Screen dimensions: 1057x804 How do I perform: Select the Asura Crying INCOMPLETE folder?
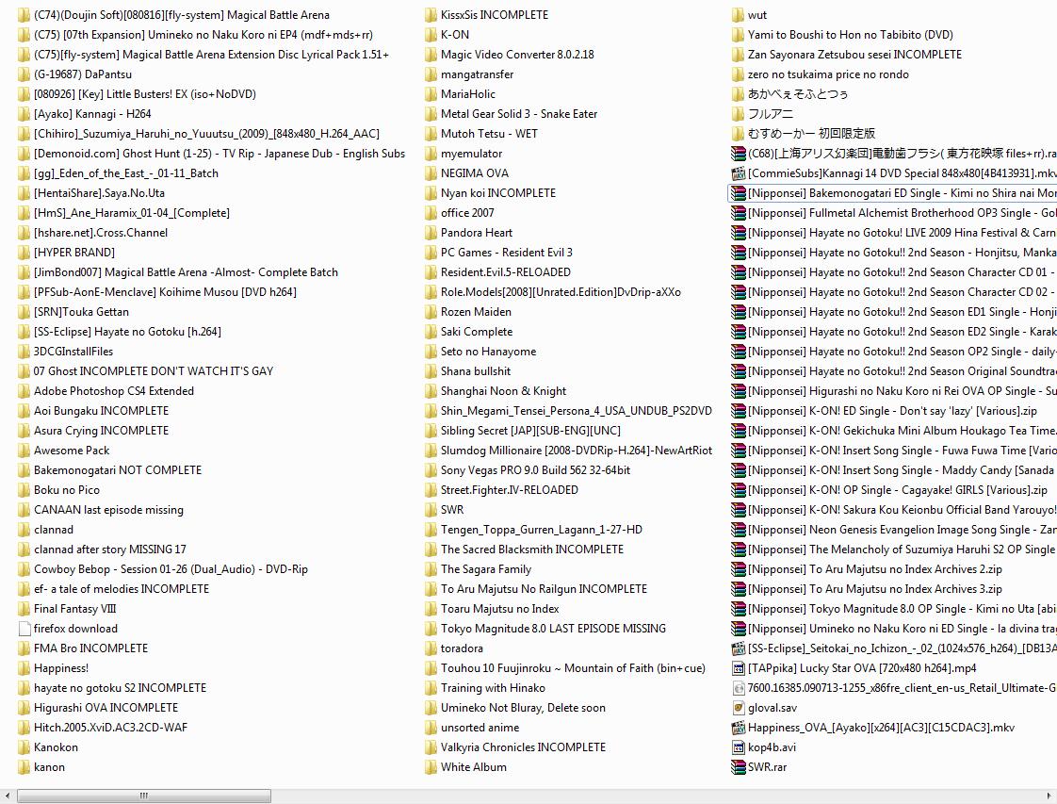101,431
